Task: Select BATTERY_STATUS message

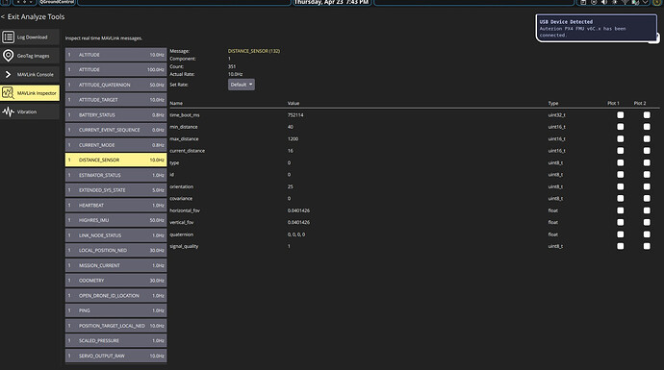Action: 115,115
